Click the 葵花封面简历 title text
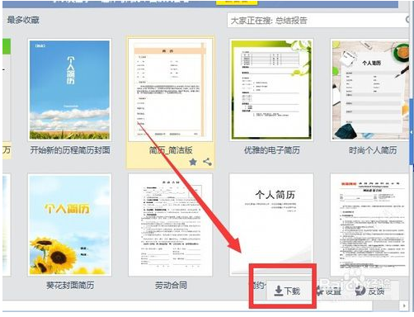The width and height of the screenshot is (414, 317). coord(70,286)
